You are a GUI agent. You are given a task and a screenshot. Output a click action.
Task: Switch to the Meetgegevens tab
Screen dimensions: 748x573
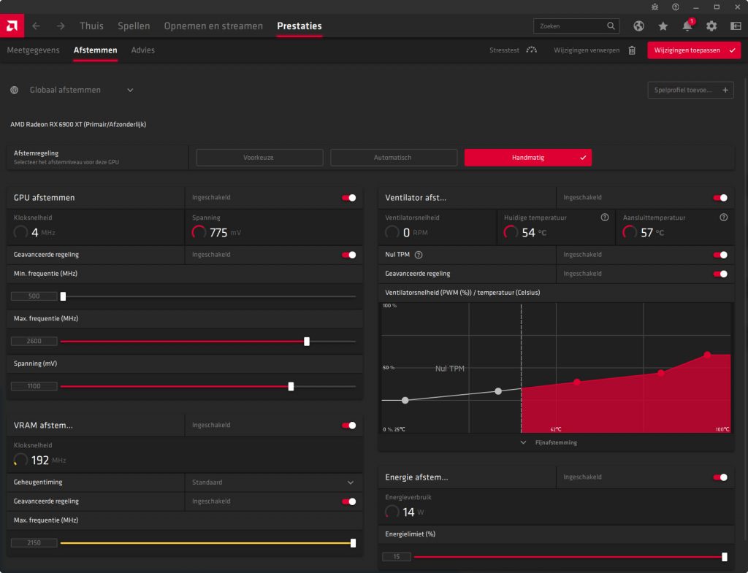click(x=32, y=50)
